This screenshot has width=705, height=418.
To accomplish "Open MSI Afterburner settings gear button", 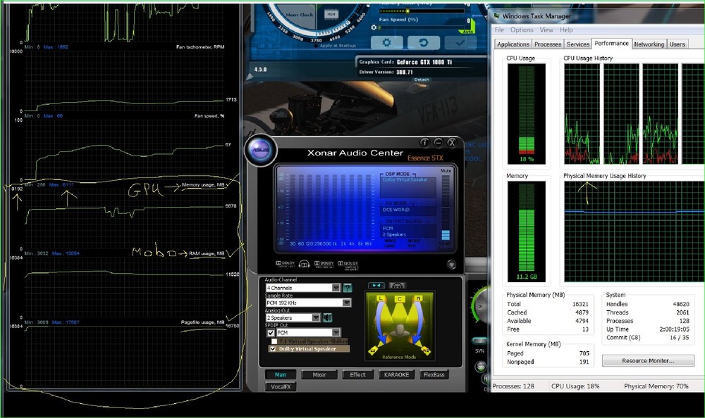I will pyautogui.click(x=387, y=42).
